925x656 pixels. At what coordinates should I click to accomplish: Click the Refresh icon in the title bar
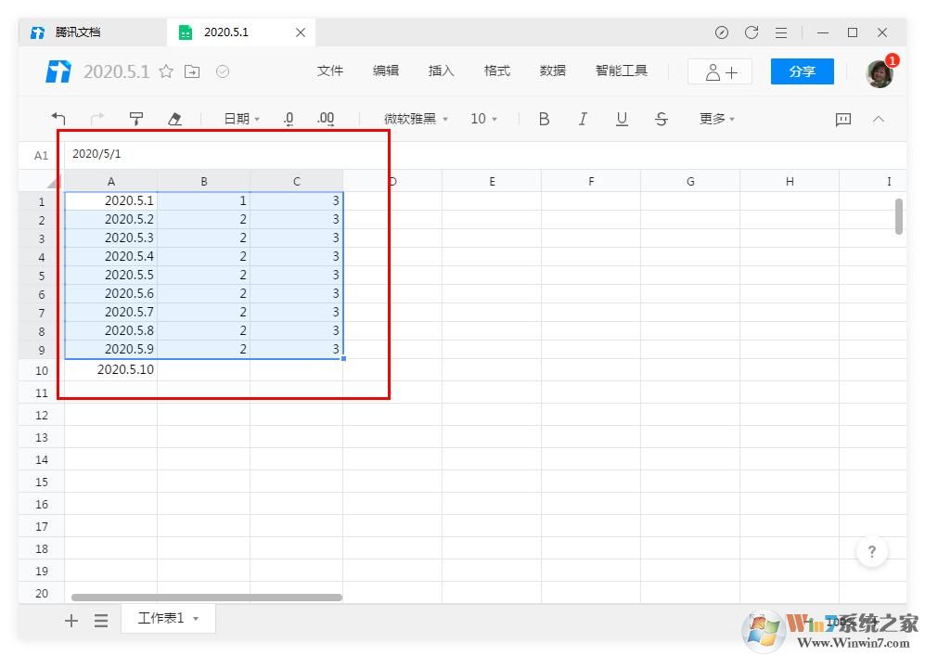click(752, 32)
